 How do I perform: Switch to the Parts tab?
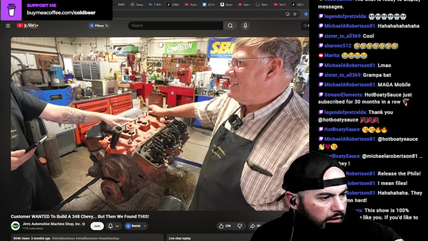[x=262, y=5]
